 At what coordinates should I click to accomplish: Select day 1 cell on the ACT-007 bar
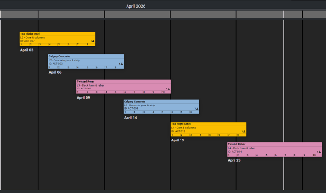(25, 44)
